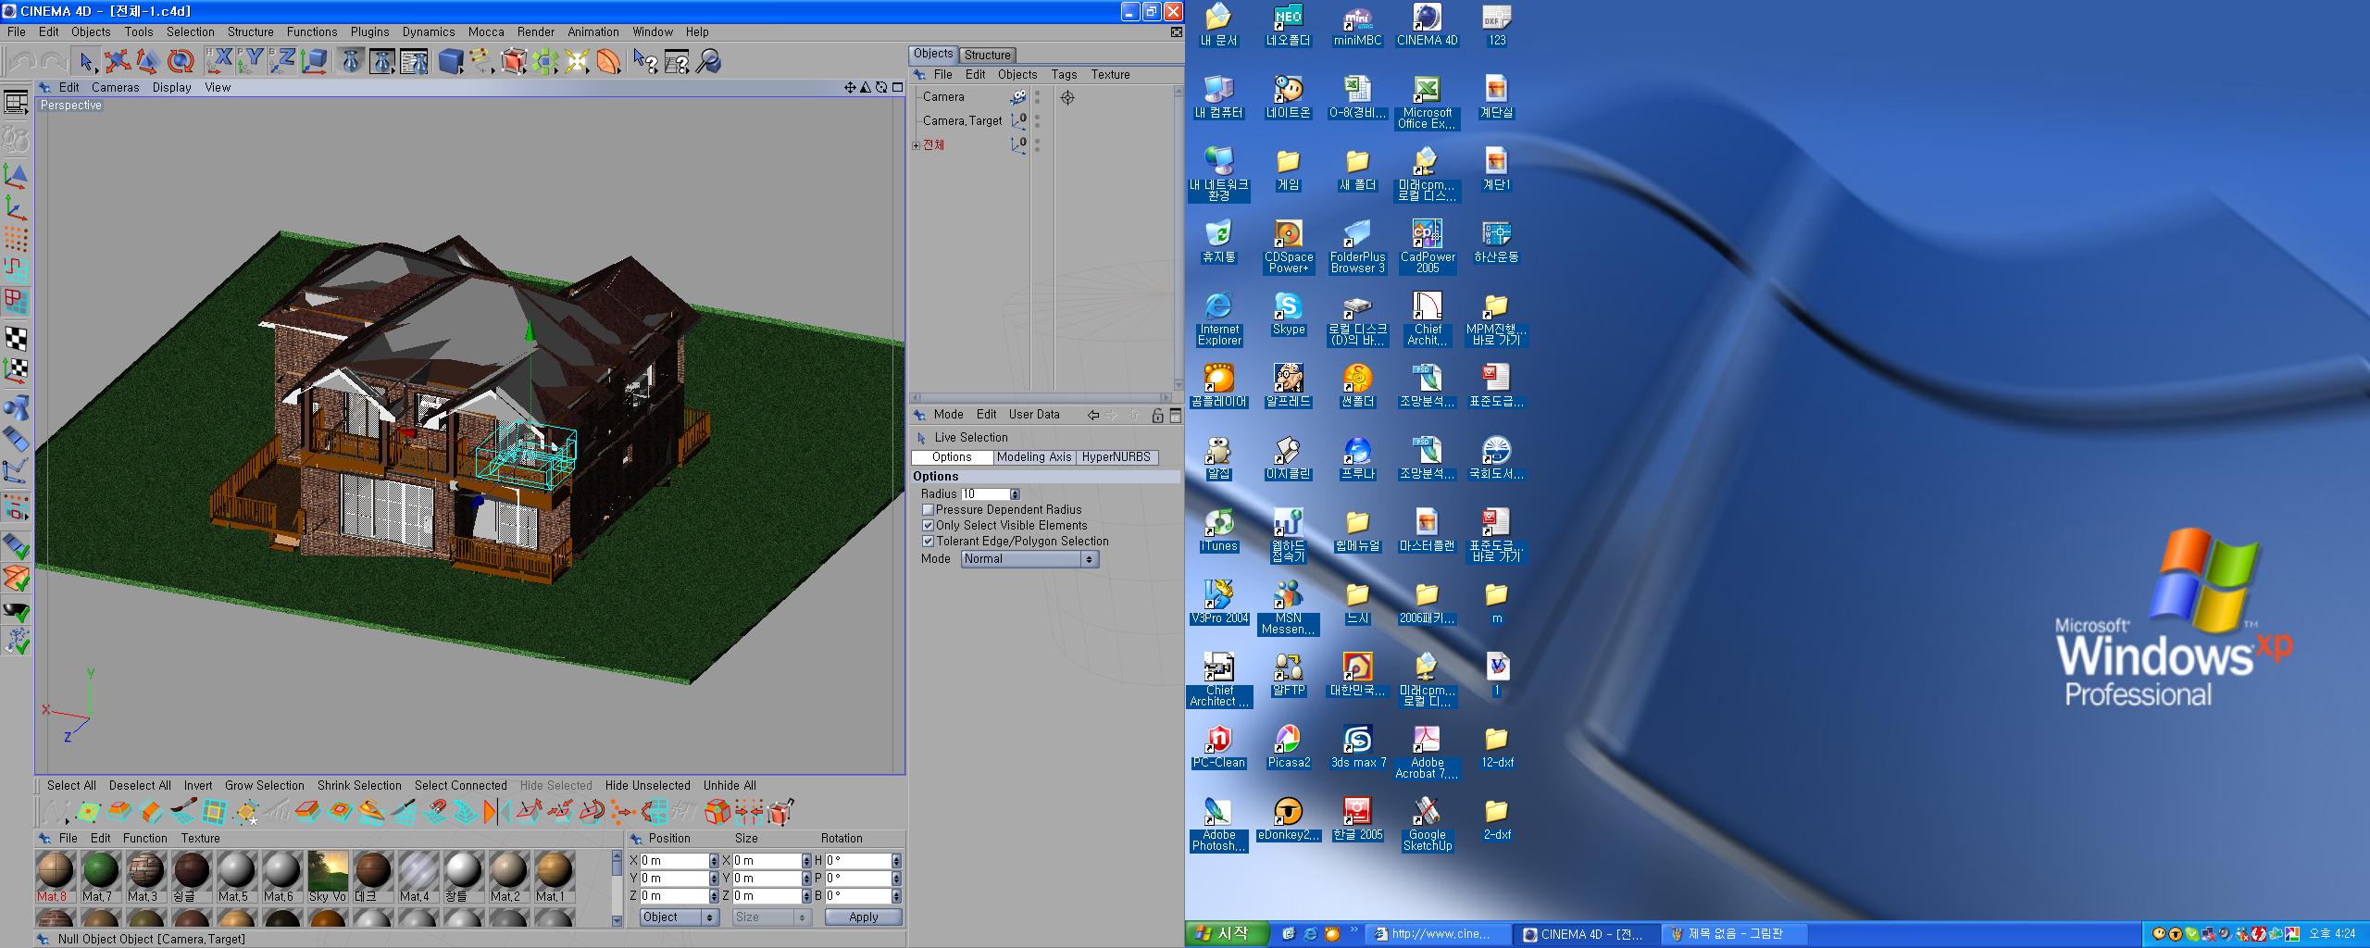Expand the 전체 object tree node
Viewport: 2370px width, 948px height.
click(917, 145)
